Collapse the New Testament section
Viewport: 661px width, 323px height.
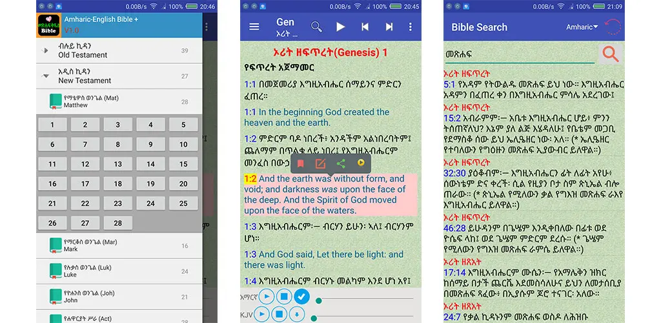tap(119, 76)
